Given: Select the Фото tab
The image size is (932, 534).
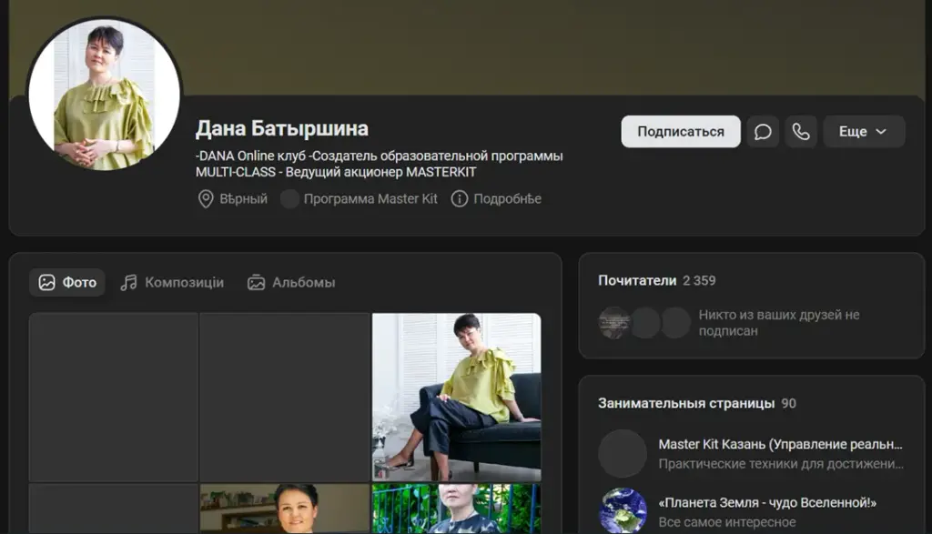Looking at the screenshot, I should click(x=67, y=282).
